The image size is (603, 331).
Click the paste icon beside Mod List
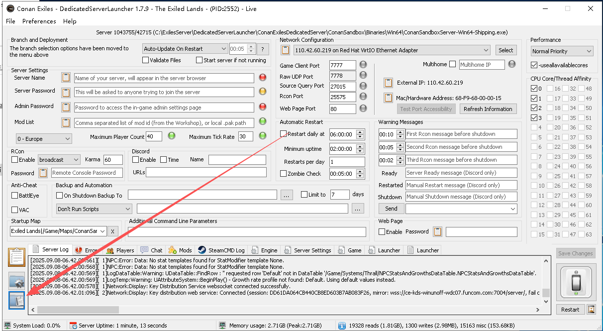(x=66, y=122)
